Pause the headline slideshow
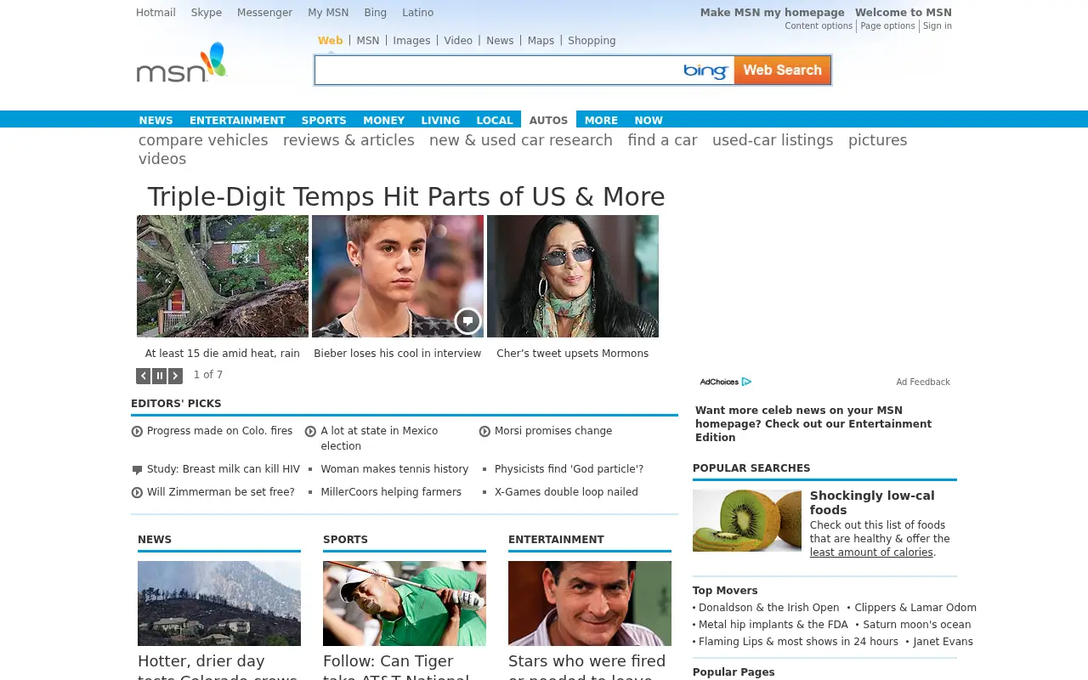The image size is (1088, 680). (x=160, y=376)
